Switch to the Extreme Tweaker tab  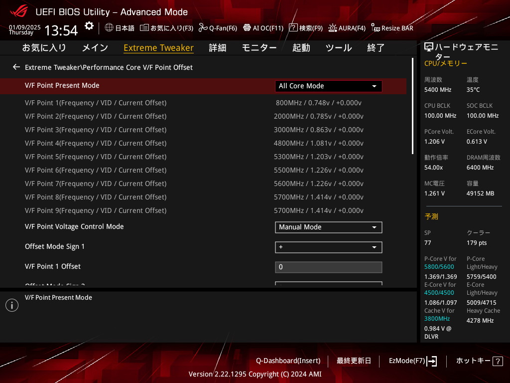point(158,48)
